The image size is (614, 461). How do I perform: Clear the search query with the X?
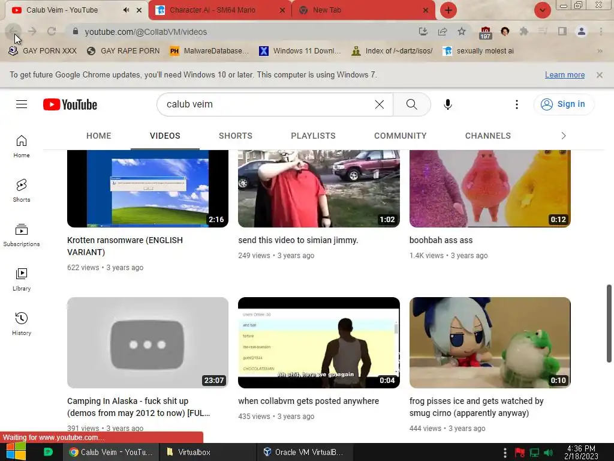coord(380,104)
